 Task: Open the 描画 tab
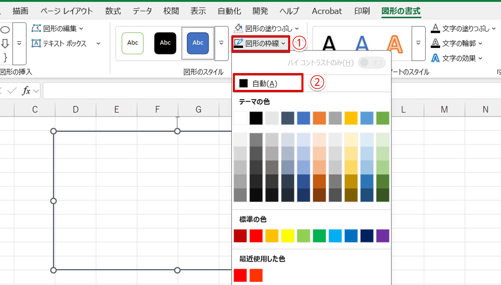(x=20, y=11)
